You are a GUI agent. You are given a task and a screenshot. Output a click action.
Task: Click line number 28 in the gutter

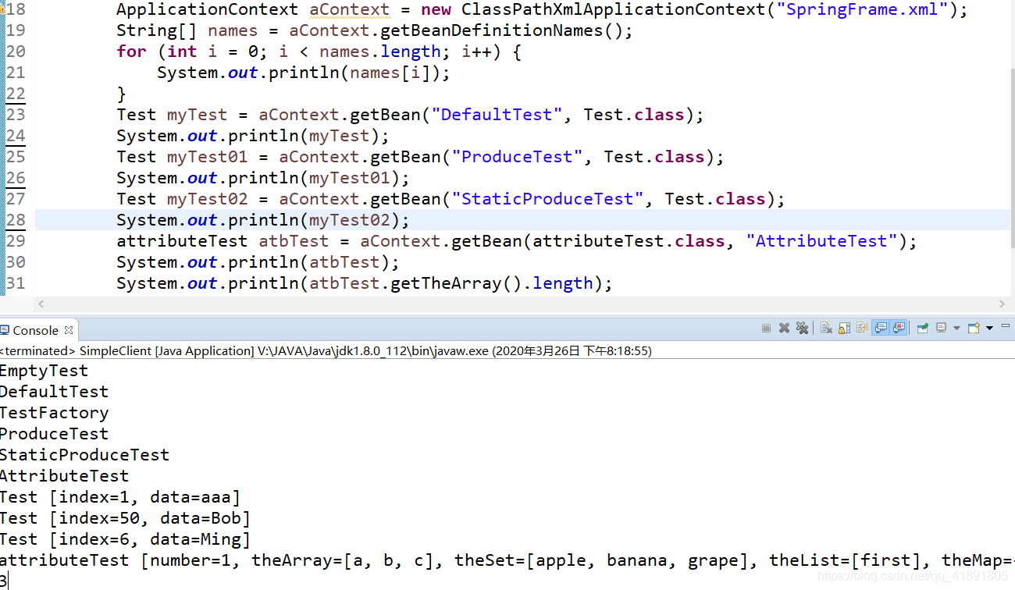[x=16, y=219]
